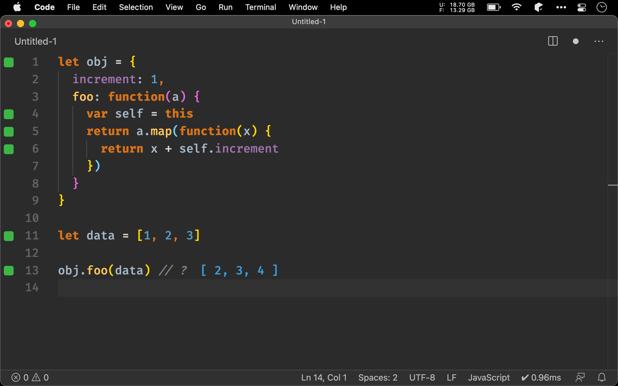Screen dimensions: 618x386
Task: Click the feedback icon in status bar
Action: coord(580,377)
